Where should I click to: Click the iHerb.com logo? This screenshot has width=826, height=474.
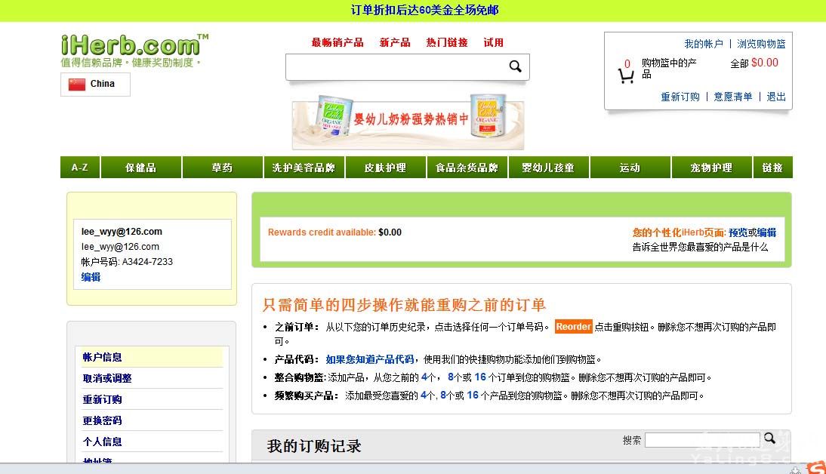pyautogui.click(x=134, y=45)
